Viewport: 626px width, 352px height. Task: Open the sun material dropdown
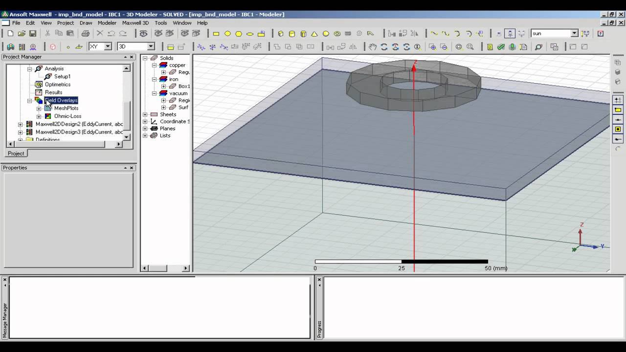(574, 33)
